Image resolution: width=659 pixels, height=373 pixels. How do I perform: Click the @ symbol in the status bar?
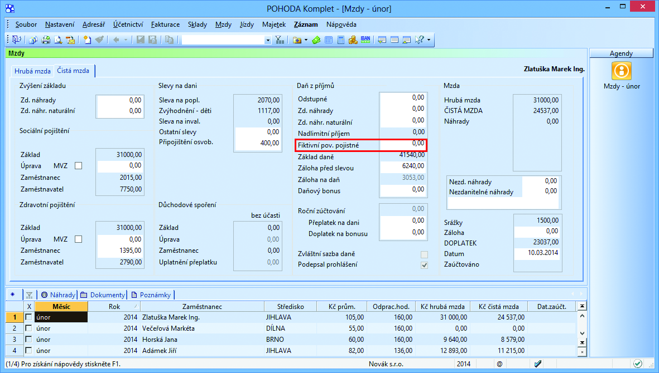[x=500, y=364]
